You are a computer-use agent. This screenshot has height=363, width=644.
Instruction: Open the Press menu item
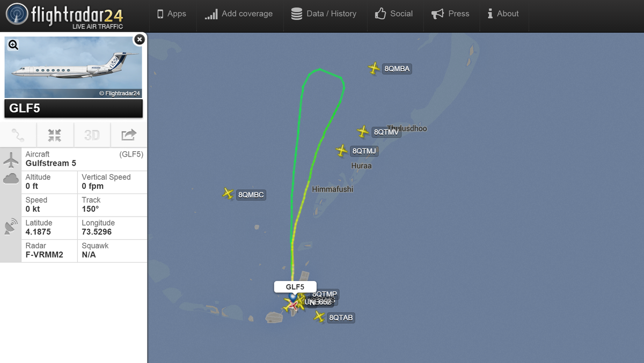450,14
